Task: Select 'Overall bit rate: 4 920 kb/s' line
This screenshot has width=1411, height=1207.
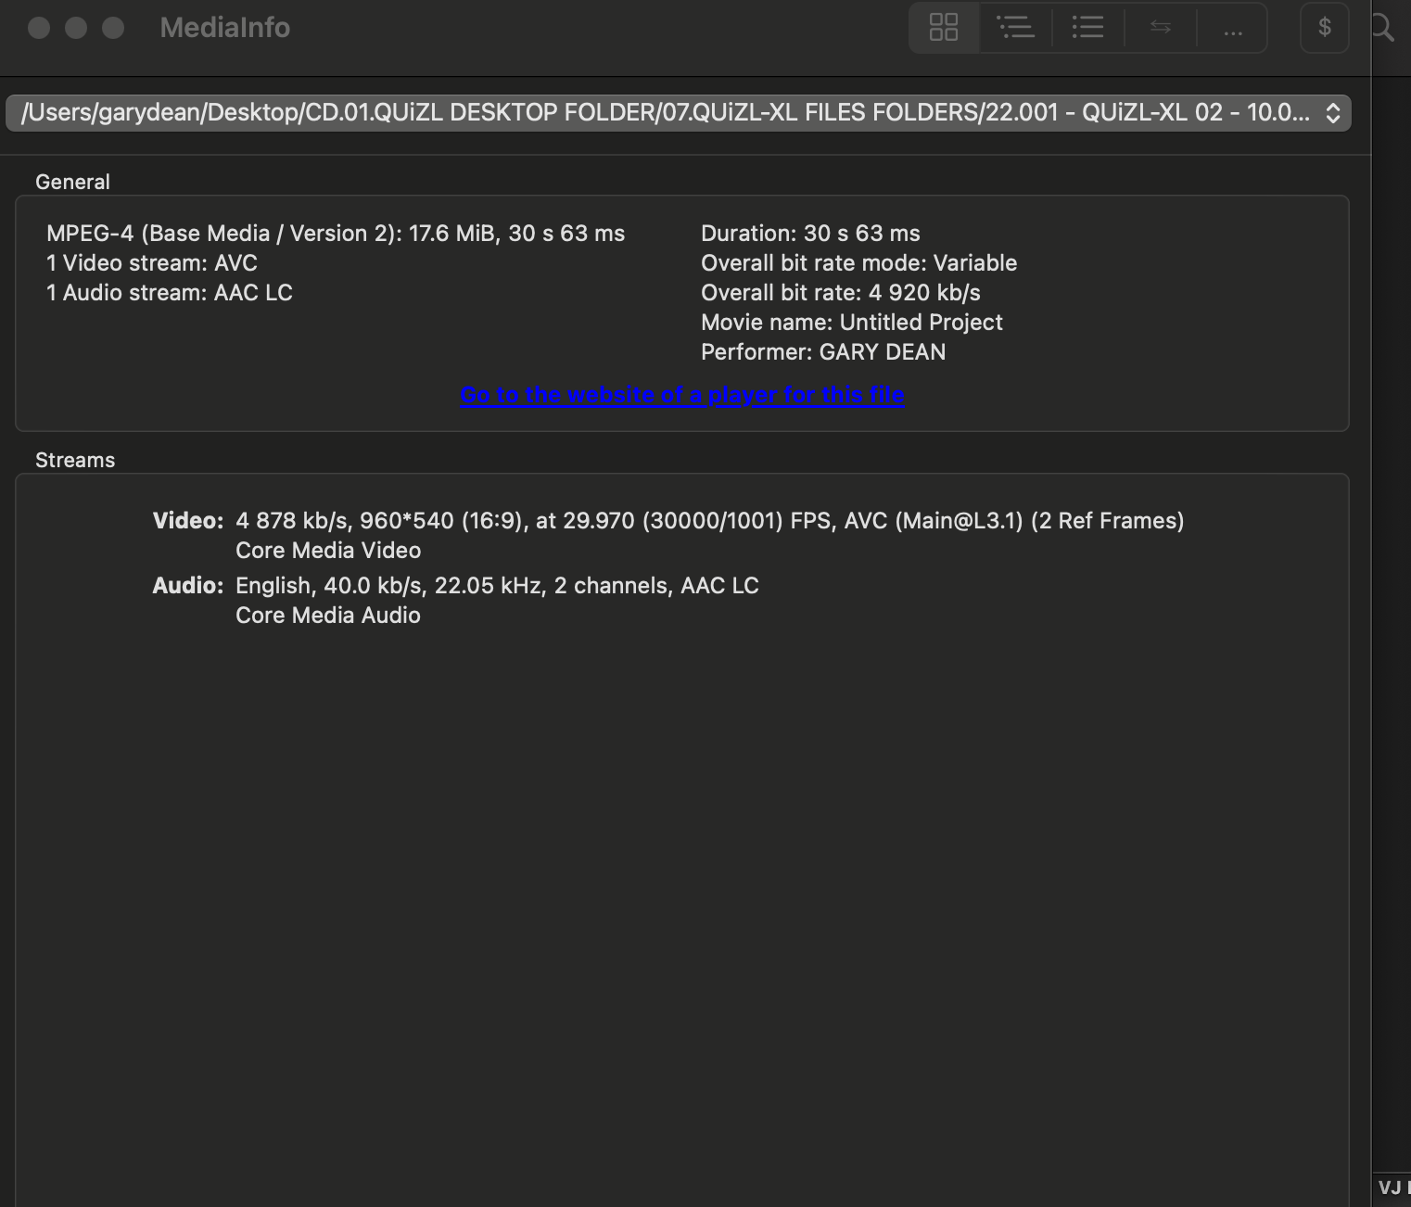Action: pos(841,293)
